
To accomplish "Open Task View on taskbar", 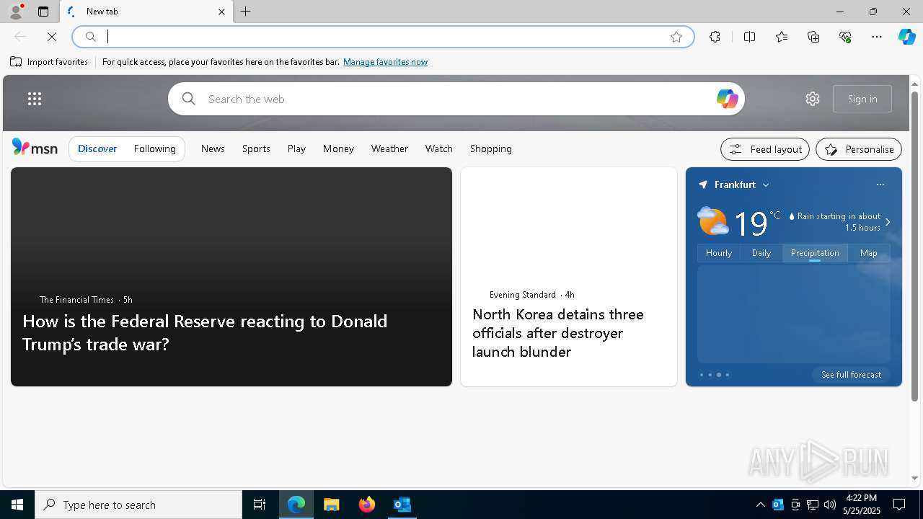I will coord(260,505).
